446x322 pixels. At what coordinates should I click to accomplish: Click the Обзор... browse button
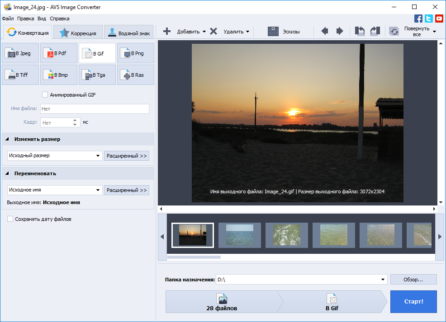click(413, 280)
